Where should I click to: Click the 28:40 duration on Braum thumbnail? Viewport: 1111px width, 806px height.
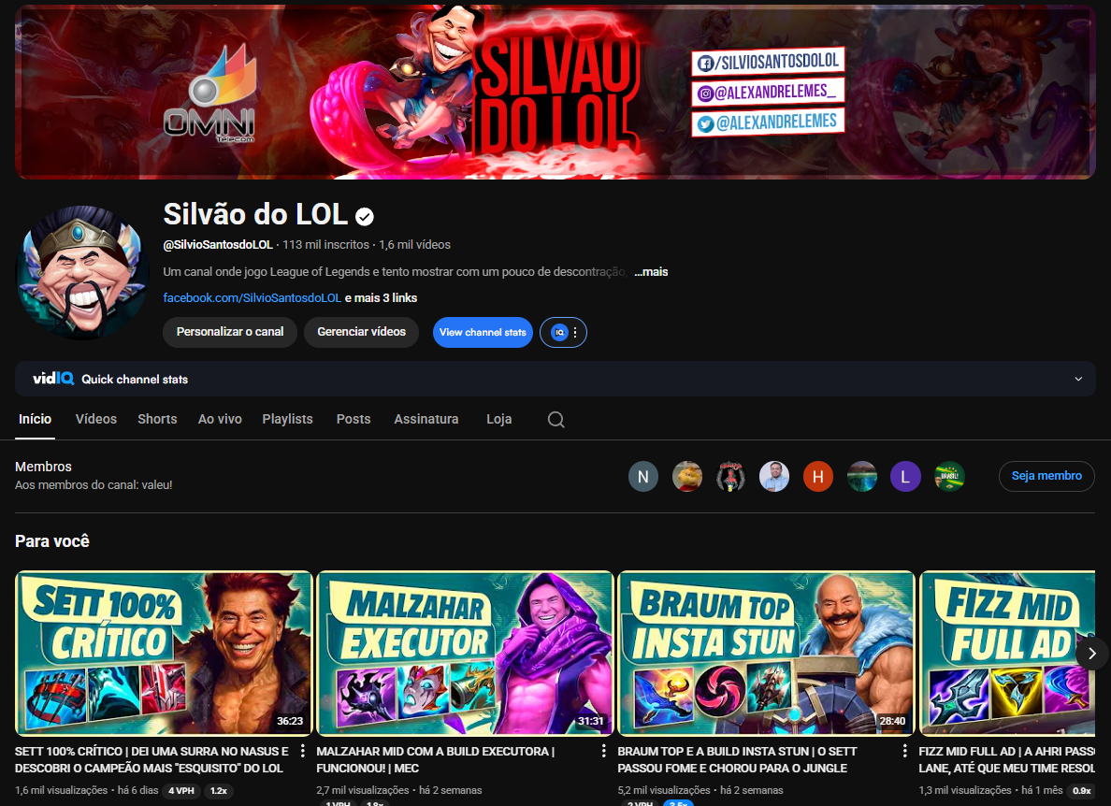(x=892, y=721)
